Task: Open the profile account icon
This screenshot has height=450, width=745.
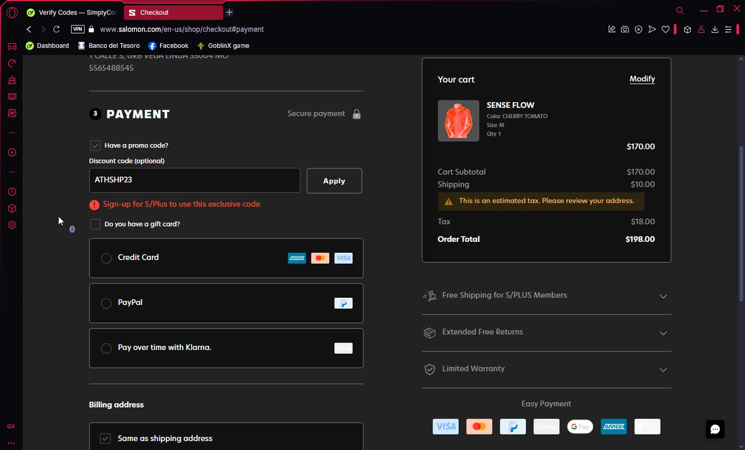Action: point(701,29)
